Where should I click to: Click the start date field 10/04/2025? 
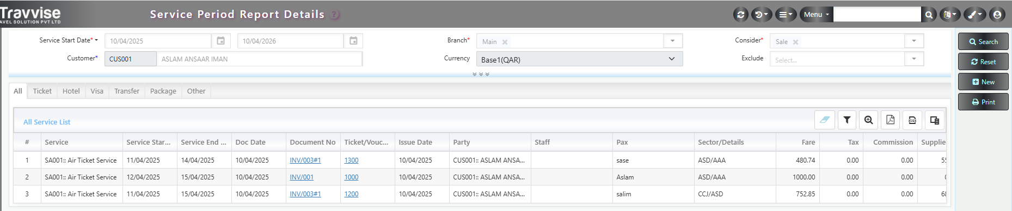pos(158,41)
